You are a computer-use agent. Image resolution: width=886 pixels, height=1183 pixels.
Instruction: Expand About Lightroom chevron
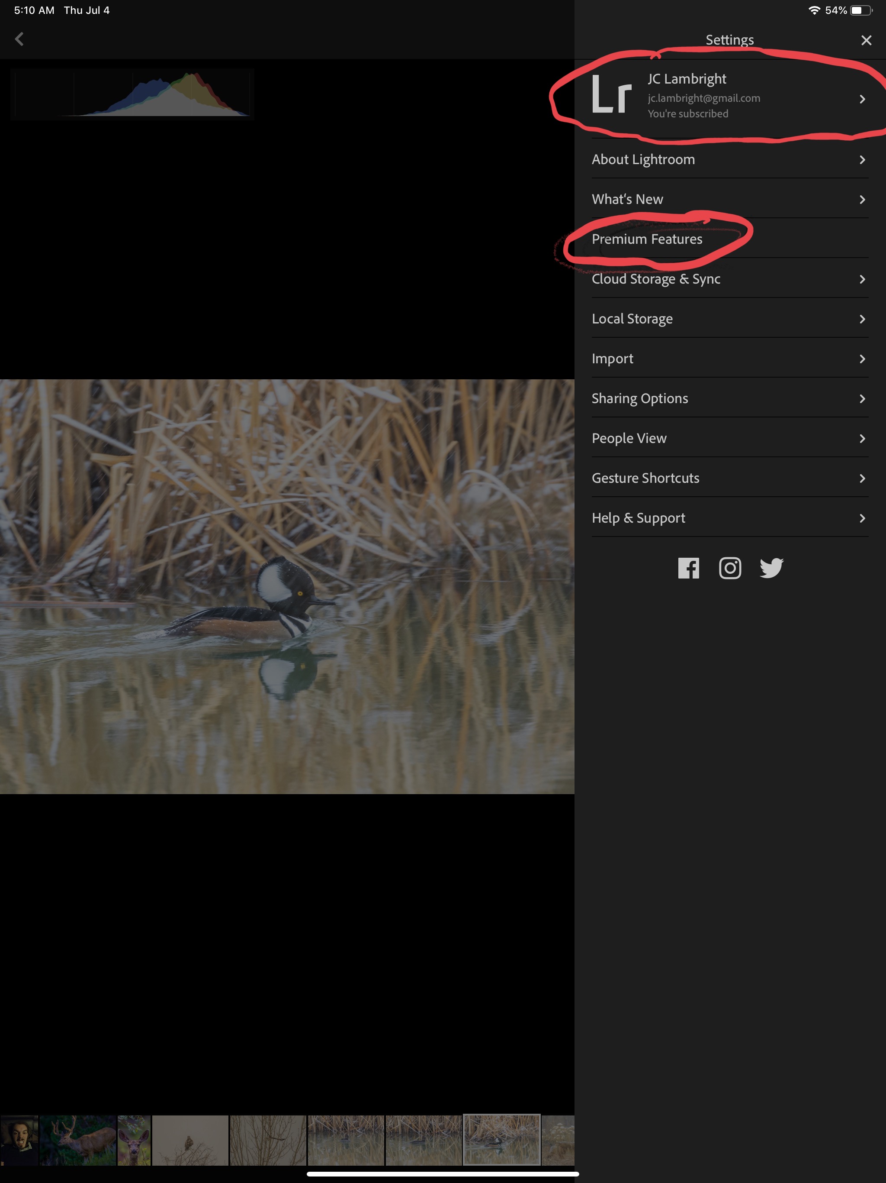861,160
